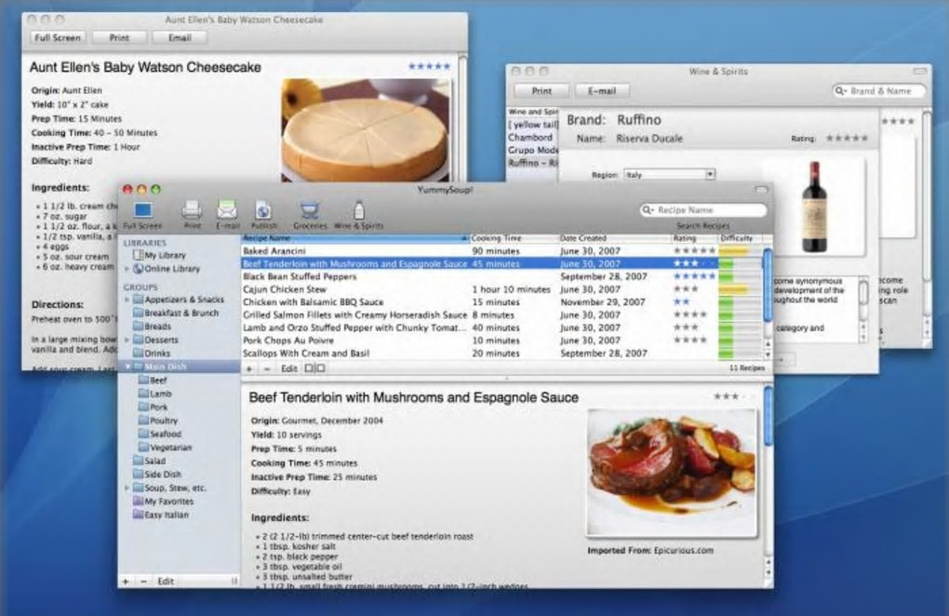Screen dimensions: 949x616
Task: Click the Full Screen icon in YummySoup toolbar
Action: tap(143, 210)
